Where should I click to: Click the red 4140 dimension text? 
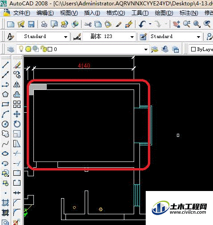tap(84, 66)
